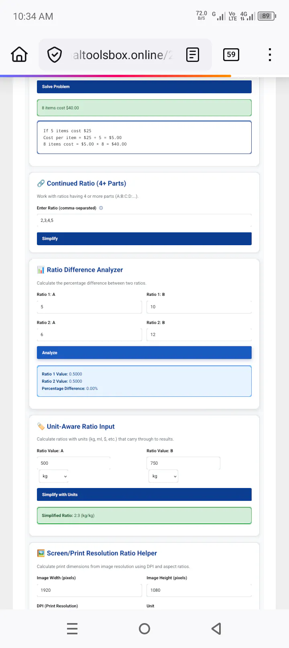The height and width of the screenshot is (648, 289).
Task: Tap info icon beside Enter Ratio label
Action: pyautogui.click(x=101, y=208)
